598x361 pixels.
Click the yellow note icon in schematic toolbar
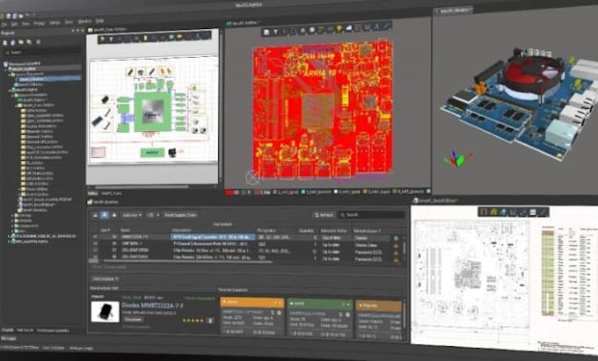click(x=145, y=38)
